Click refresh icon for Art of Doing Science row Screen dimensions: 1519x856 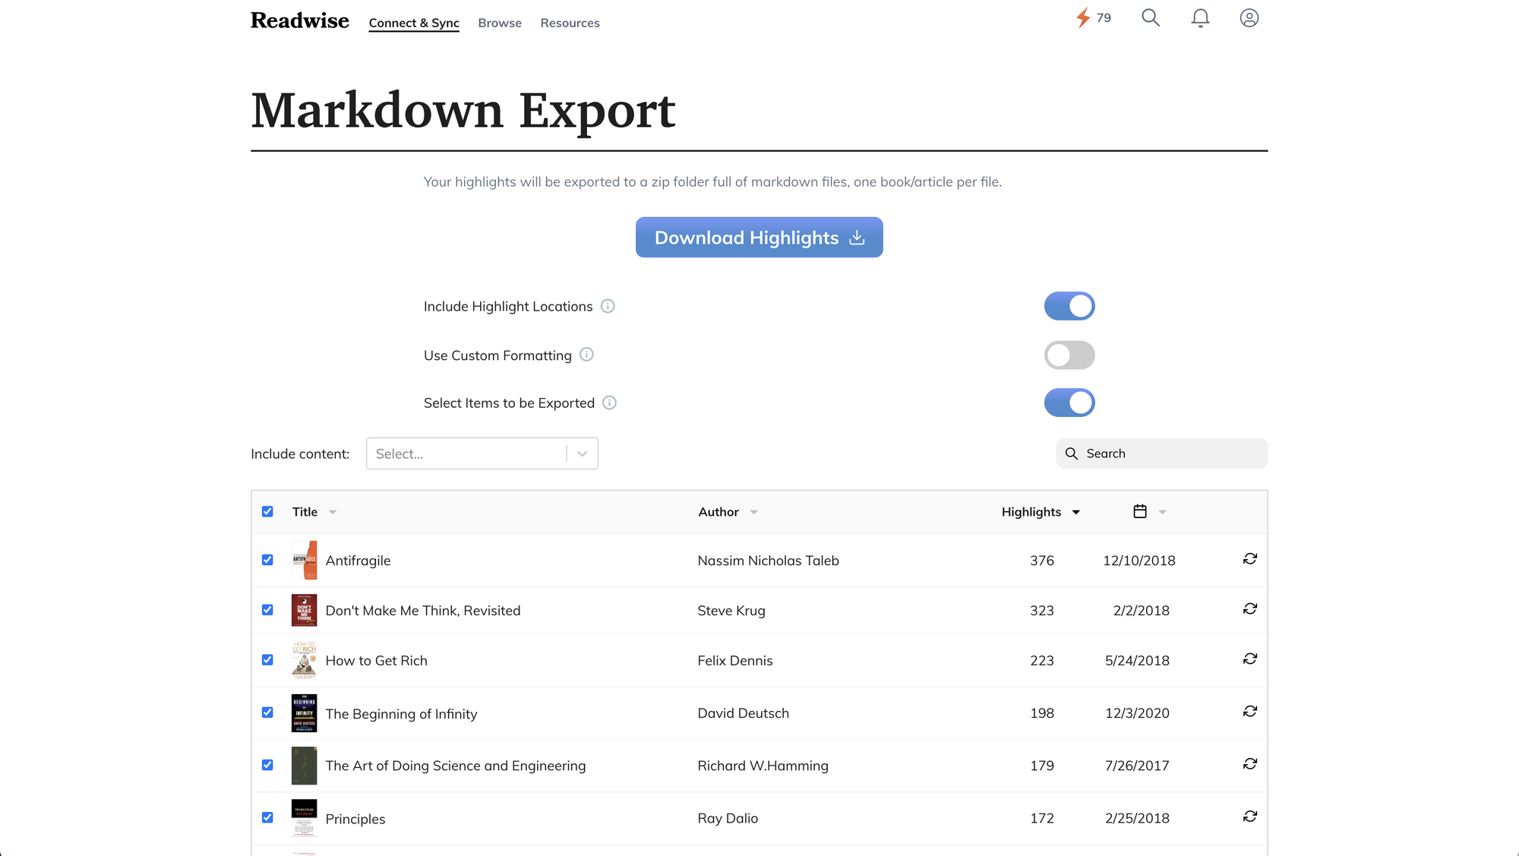click(x=1250, y=764)
